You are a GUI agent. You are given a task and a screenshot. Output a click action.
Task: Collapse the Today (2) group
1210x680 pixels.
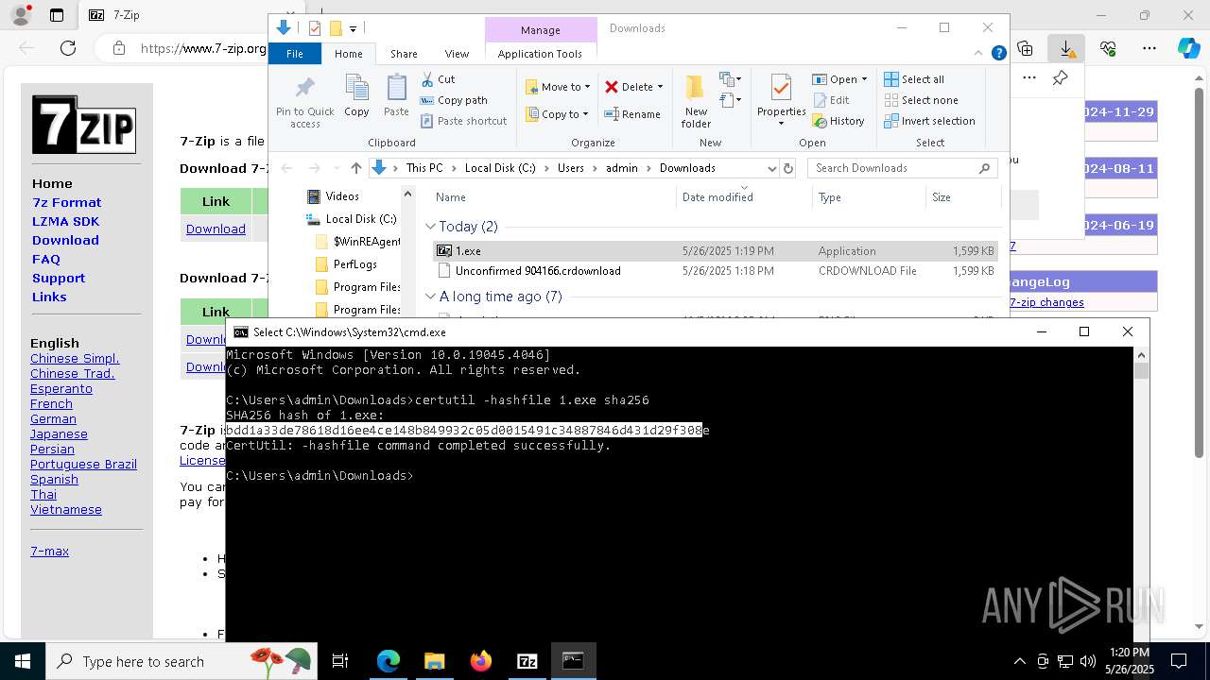point(430,227)
